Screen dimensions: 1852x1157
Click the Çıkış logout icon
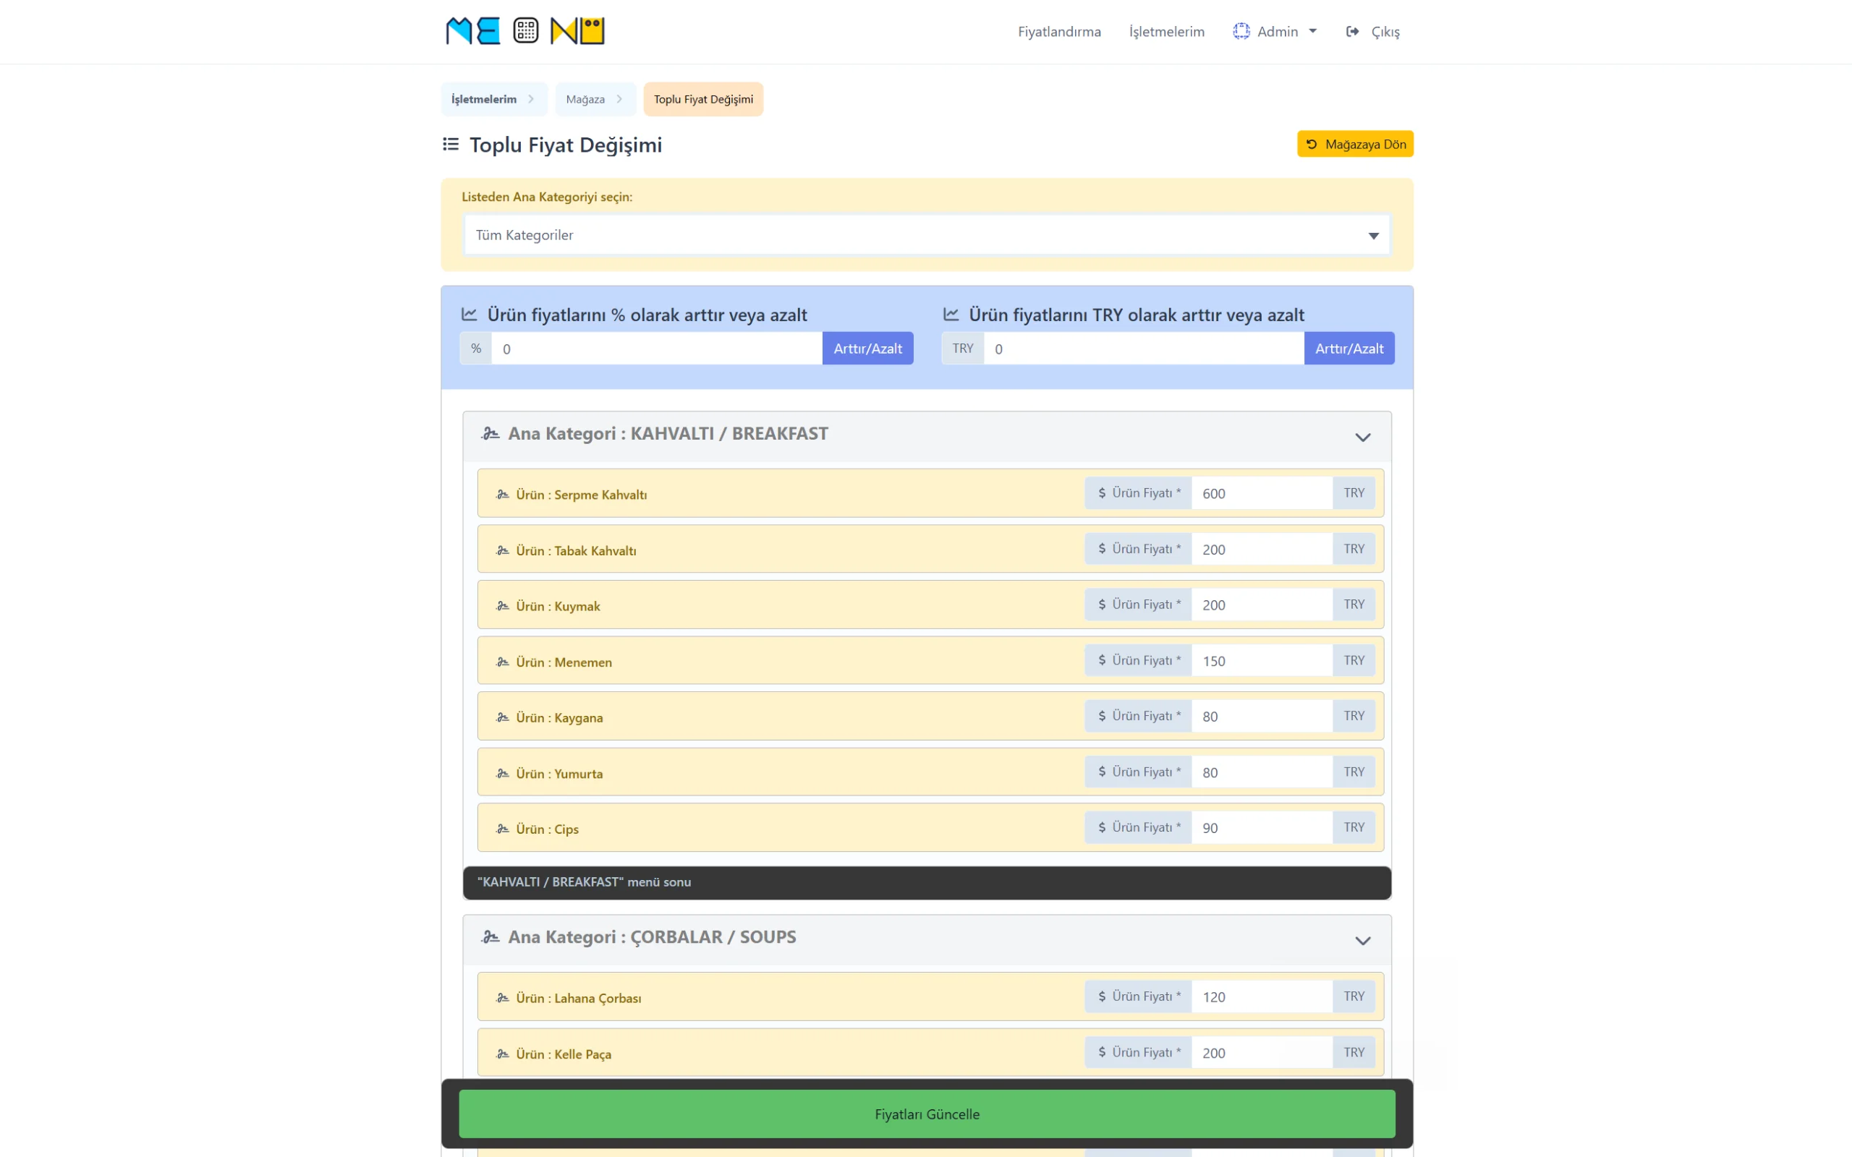(x=1352, y=31)
